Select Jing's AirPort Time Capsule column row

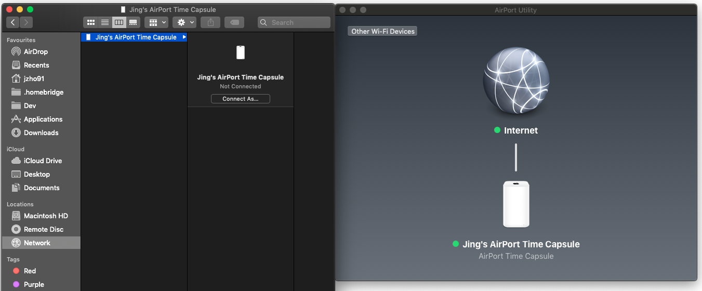[x=134, y=37]
